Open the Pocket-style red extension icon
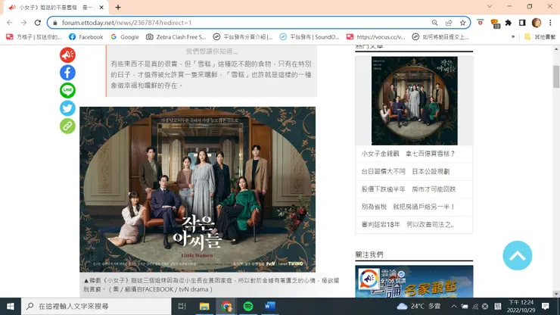Viewport: 560px width, 315px height. coord(481,23)
